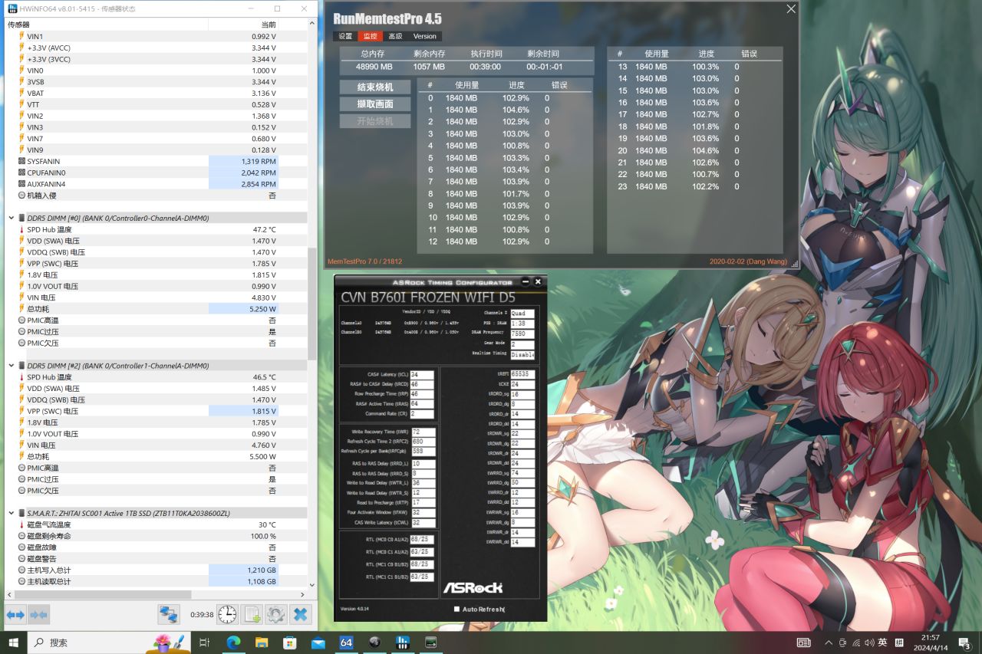
Task: Open the Windows Start menu
Action: coord(14,642)
